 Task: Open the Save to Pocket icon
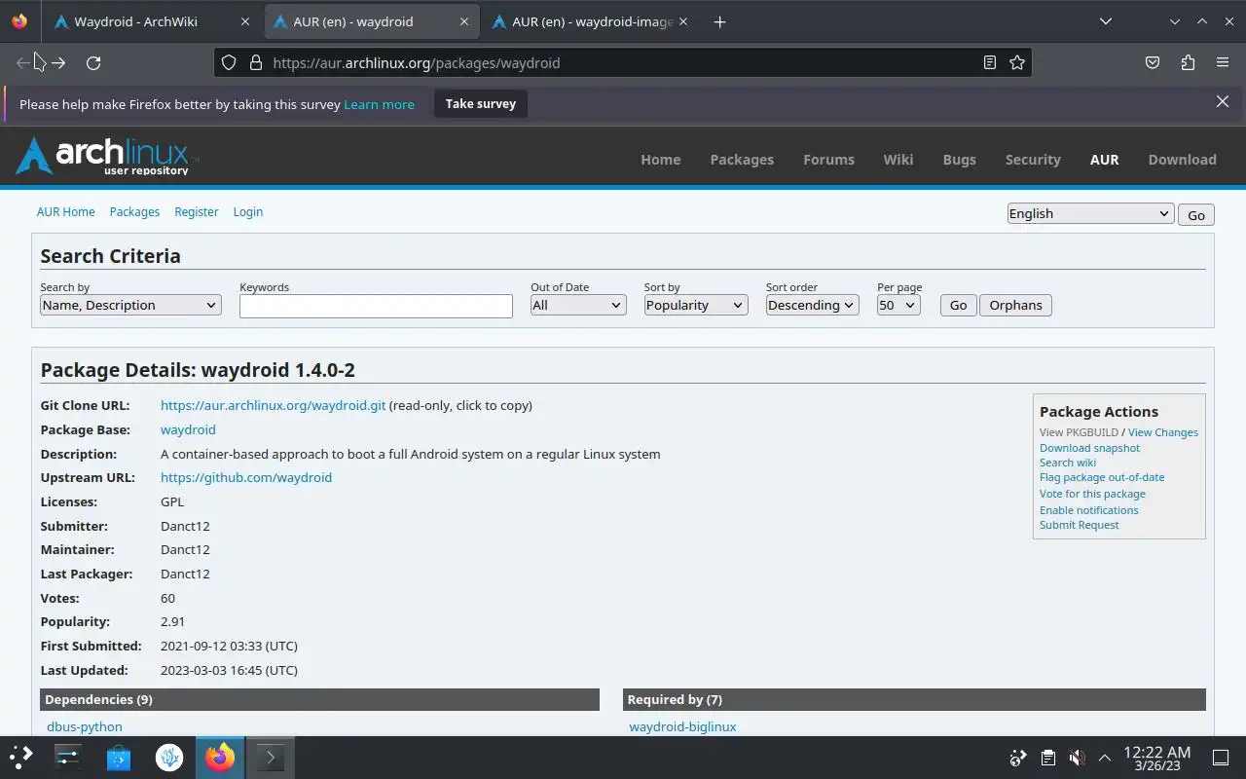[x=1153, y=62]
